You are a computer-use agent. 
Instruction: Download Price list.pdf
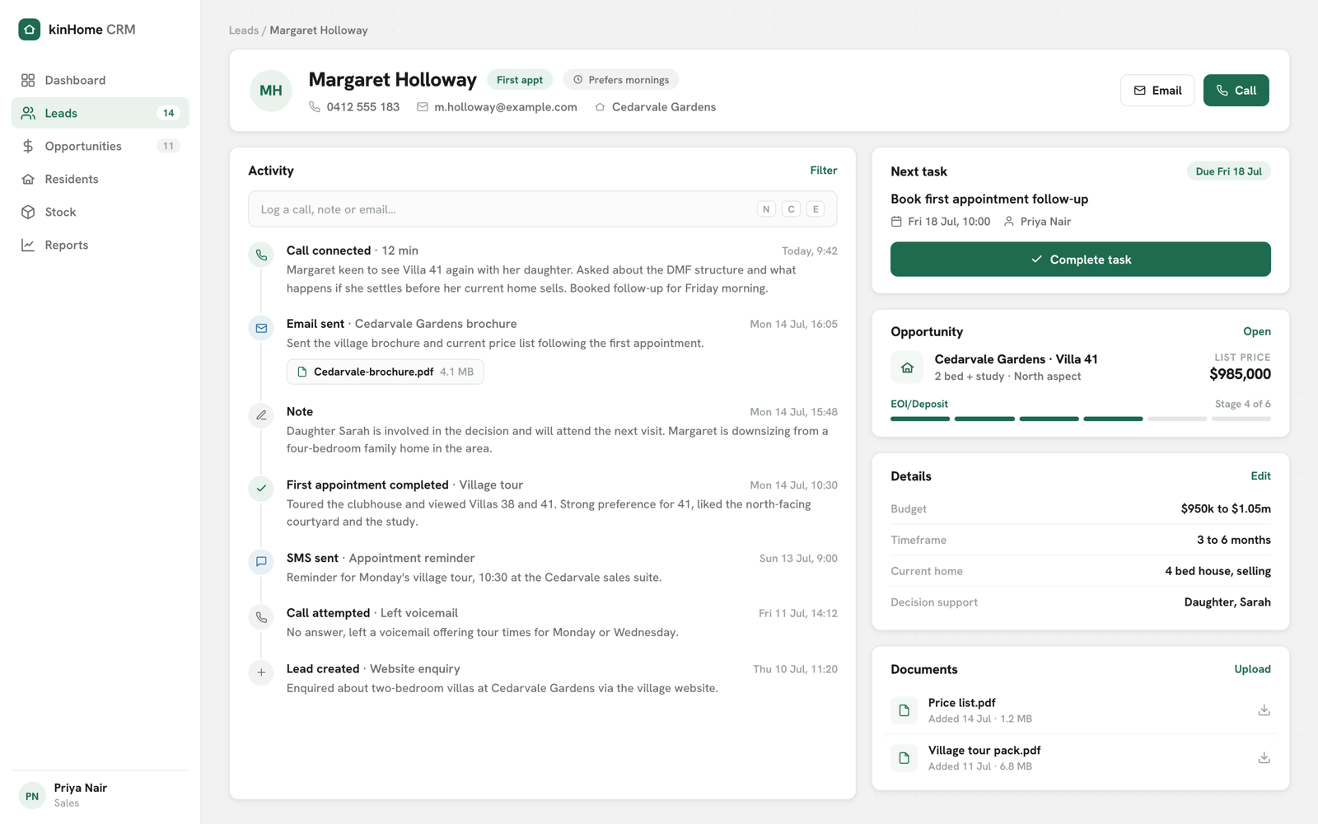point(1264,710)
